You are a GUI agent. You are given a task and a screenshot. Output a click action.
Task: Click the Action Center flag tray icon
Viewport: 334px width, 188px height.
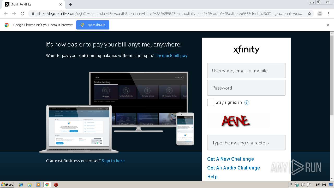click(x=309, y=185)
